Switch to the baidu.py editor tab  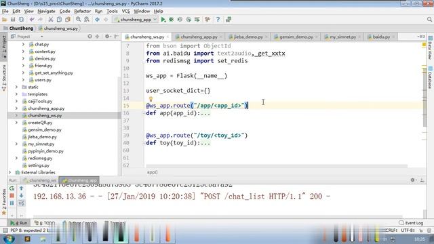pyautogui.click(x=381, y=37)
